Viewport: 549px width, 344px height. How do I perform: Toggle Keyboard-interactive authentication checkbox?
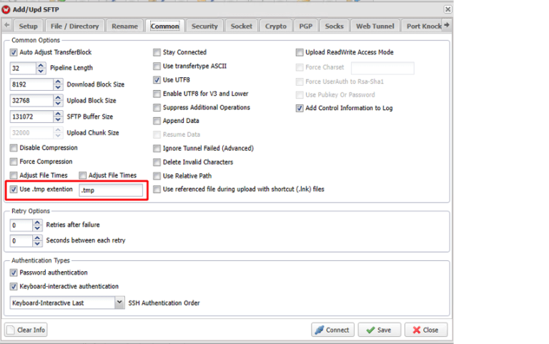14,286
